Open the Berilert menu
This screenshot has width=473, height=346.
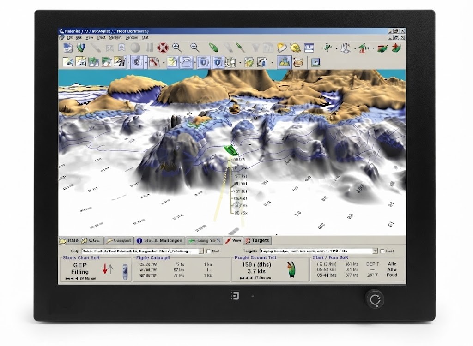[115, 38]
